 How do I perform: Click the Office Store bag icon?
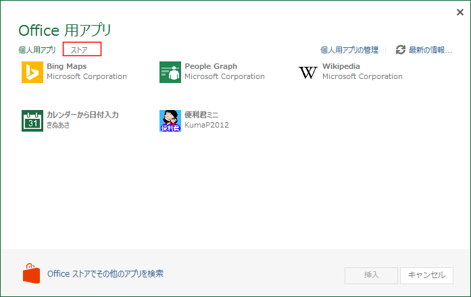(31, 273)
